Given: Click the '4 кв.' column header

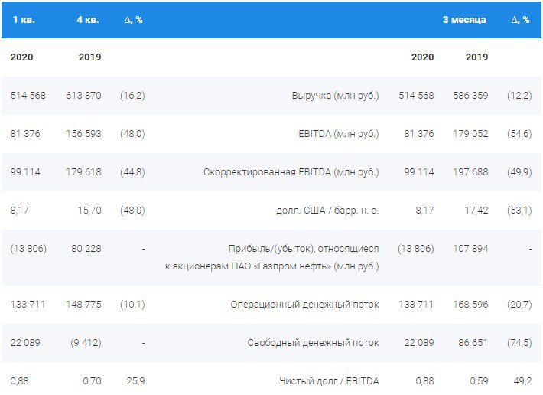Looking at the screenshot, I should pyautogui.click(x=88, y=20).
